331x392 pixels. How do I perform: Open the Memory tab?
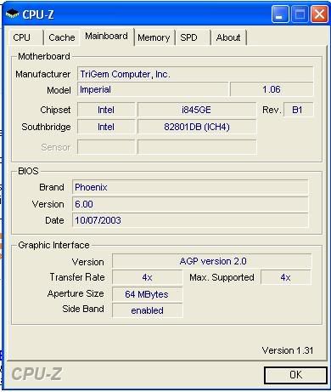coord(154,37)
